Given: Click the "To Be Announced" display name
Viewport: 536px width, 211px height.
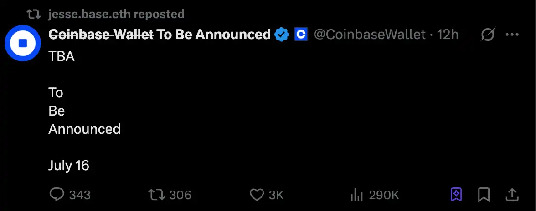Looking at the screenshot, I should tap(213, 34).
